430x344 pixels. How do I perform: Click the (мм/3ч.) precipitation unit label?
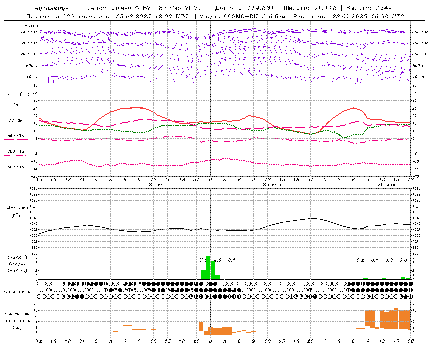17,258
